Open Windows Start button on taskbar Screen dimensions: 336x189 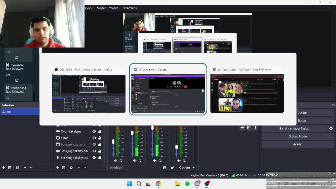[x=129, y=184]
